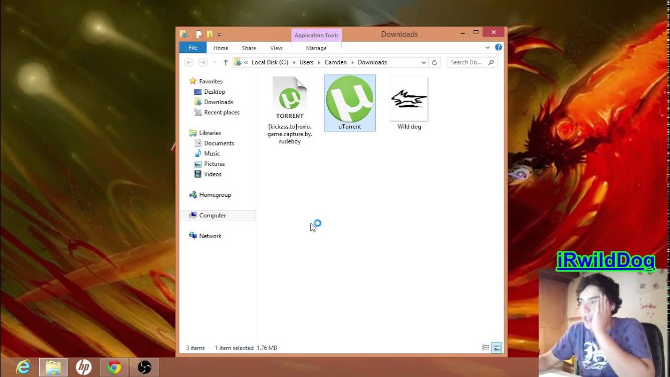
Task: Click the window's folder icon in title bar
Action: (x=183, y=34)
